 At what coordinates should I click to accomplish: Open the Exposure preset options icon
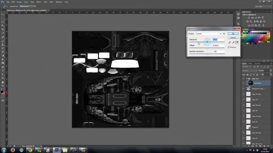point(224,34)
